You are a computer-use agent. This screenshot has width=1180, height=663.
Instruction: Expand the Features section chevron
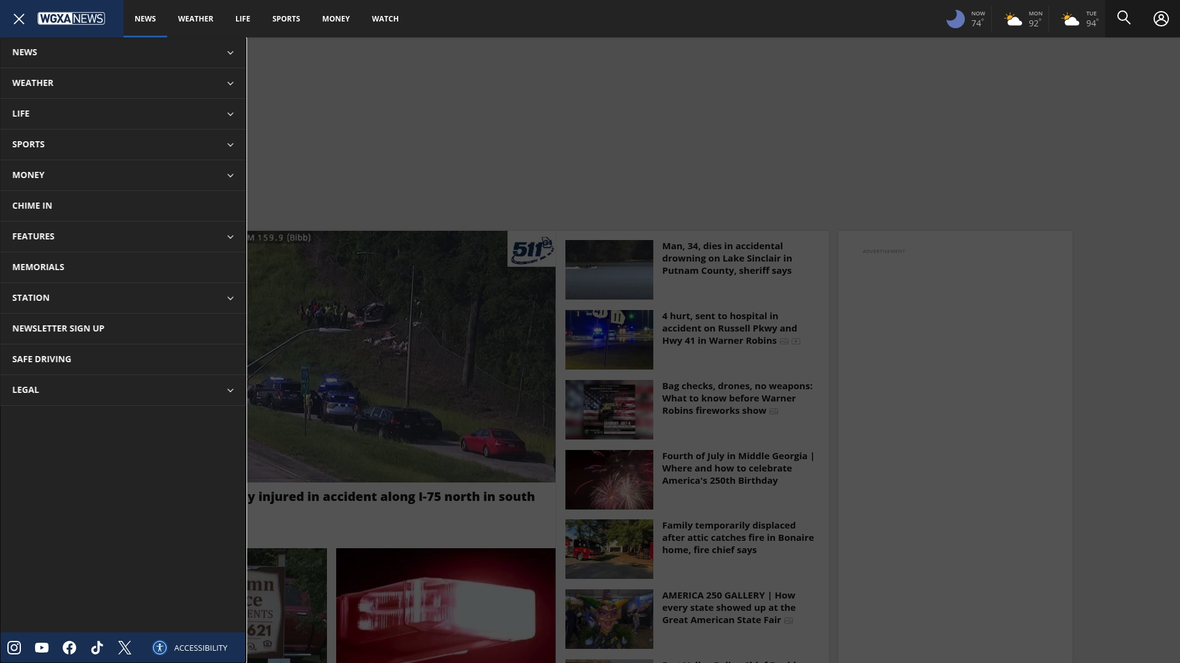click(230, 237)
